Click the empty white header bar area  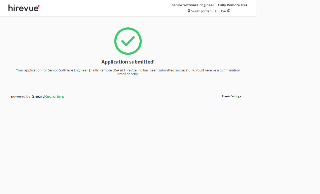coord(106,8)
